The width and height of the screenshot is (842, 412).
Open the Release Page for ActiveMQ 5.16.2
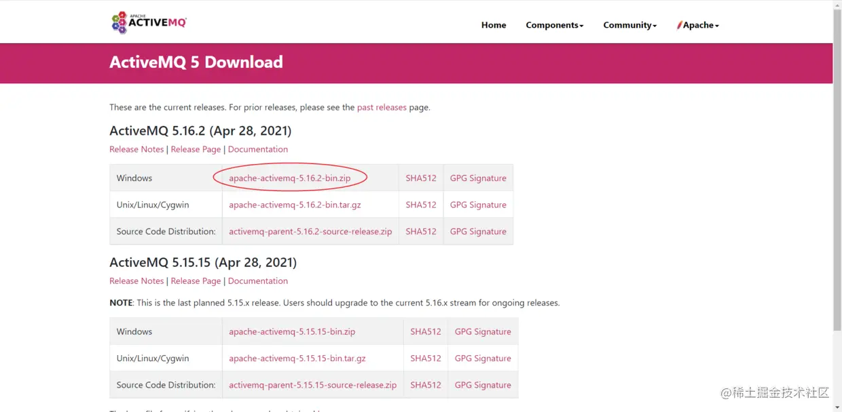tap(196, 148)
